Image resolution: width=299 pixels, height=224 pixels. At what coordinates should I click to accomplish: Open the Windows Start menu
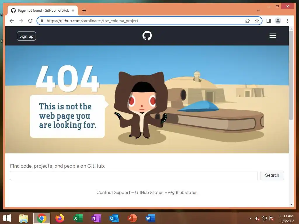(x=7, y=218)
